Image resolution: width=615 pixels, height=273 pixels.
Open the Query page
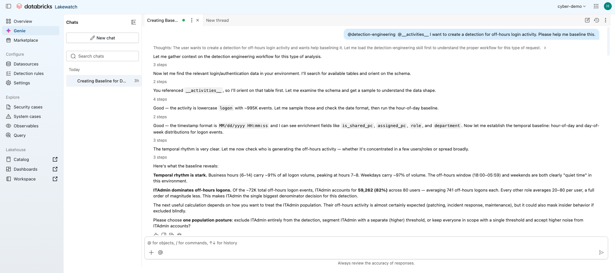coord(31,135)
